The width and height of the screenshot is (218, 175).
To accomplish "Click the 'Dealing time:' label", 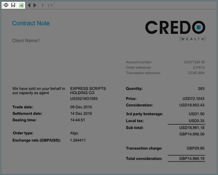I will [x=25, y=120].
